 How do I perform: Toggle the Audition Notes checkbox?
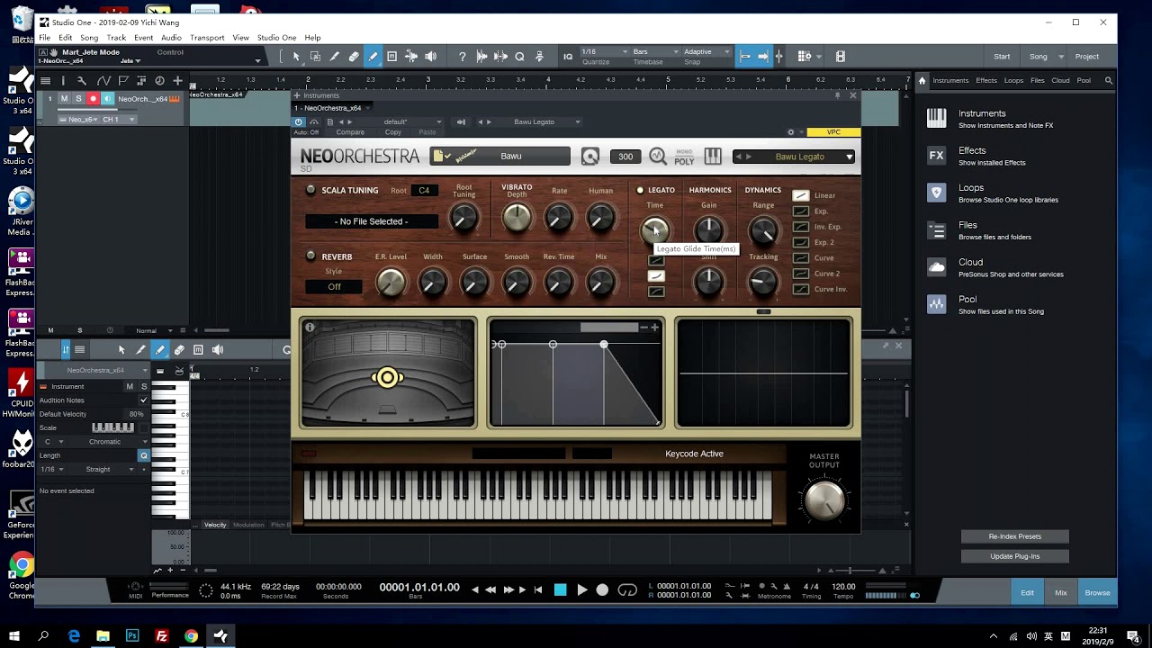(143, 400)
